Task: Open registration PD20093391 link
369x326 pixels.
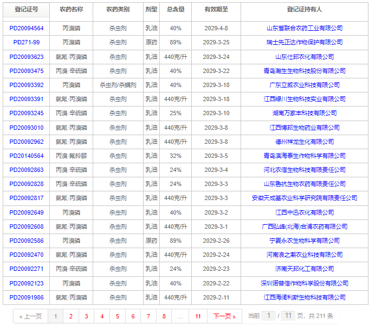Action: pos(27,99)
